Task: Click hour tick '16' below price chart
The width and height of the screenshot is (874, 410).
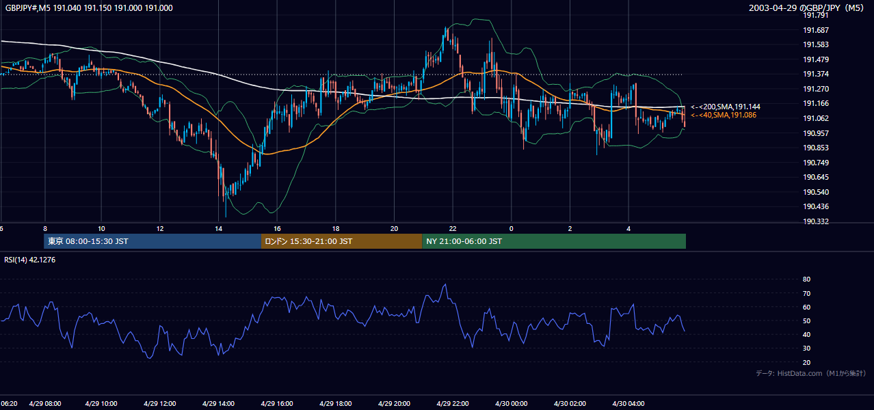Action: point(277,228)
